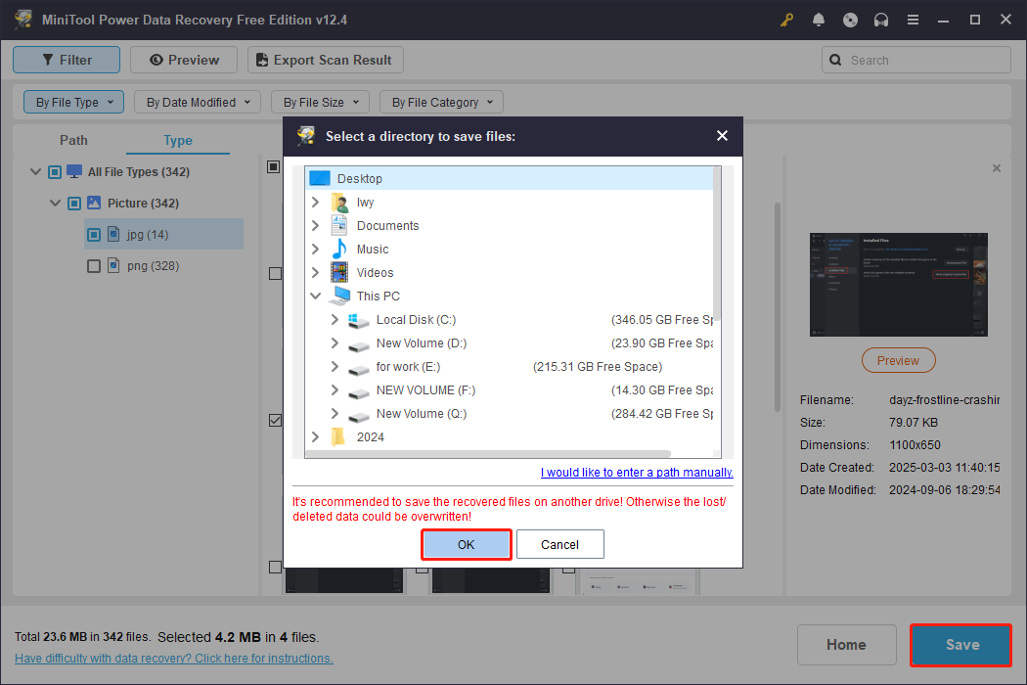Toggle the Picture (342) checkbox
This screenshot has width=1027, height=685.
tap(74, 204)
